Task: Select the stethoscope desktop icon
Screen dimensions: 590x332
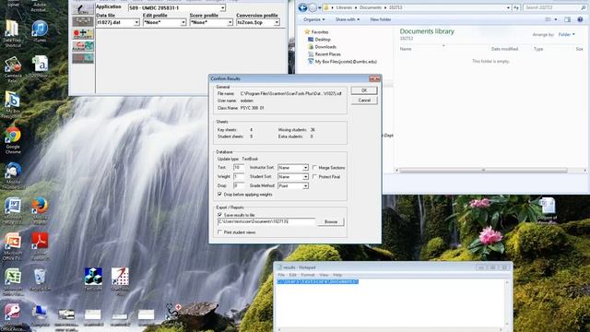Action: pos(174,312)
